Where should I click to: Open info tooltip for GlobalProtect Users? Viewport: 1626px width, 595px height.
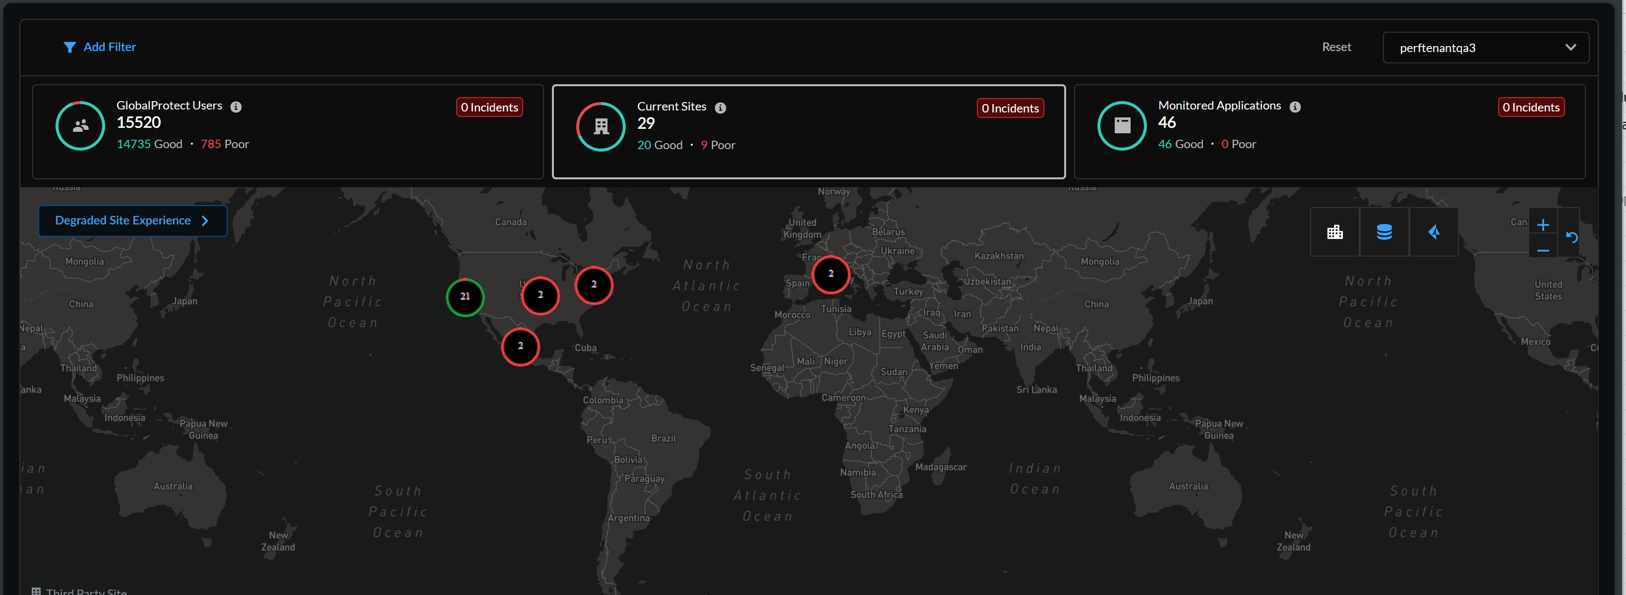click(x=236, y=107)
